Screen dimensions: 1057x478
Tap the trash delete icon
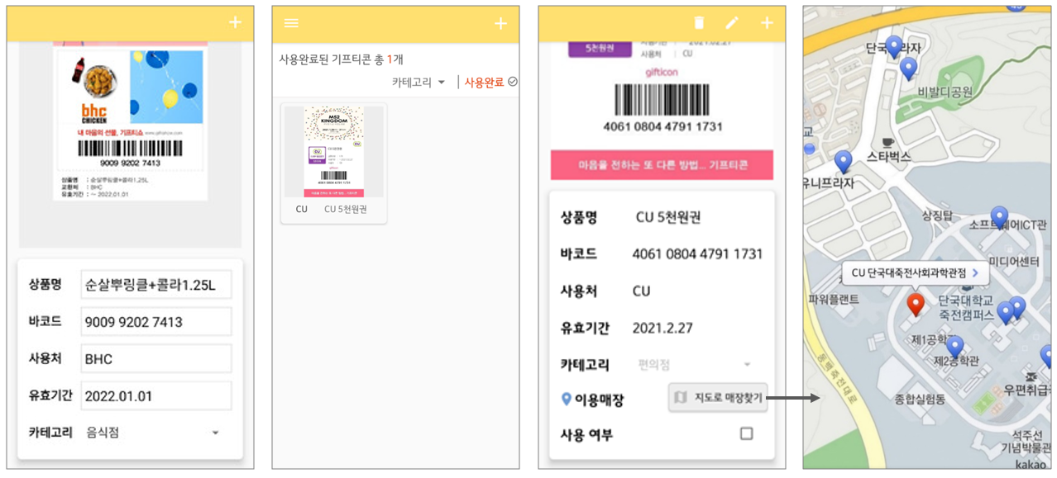click(x=699, y=23)
